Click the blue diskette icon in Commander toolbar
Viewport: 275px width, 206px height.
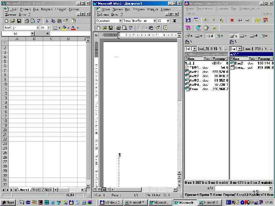pos(188,20)
